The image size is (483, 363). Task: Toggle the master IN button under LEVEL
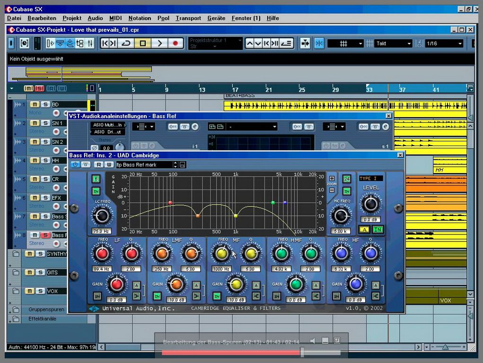[x=378, y=229]
